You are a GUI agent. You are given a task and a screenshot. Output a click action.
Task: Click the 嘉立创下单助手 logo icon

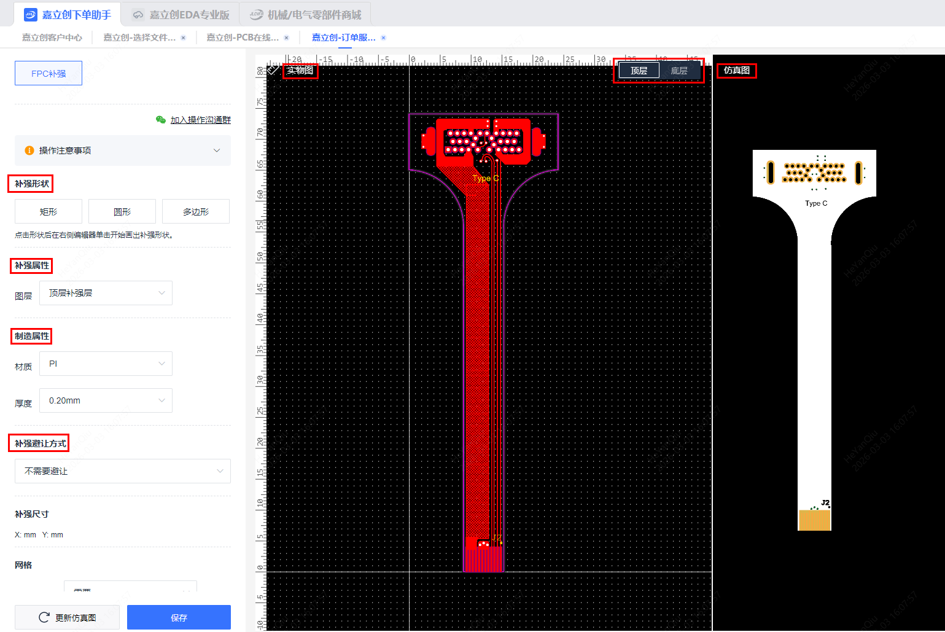(x=30, y=15)
